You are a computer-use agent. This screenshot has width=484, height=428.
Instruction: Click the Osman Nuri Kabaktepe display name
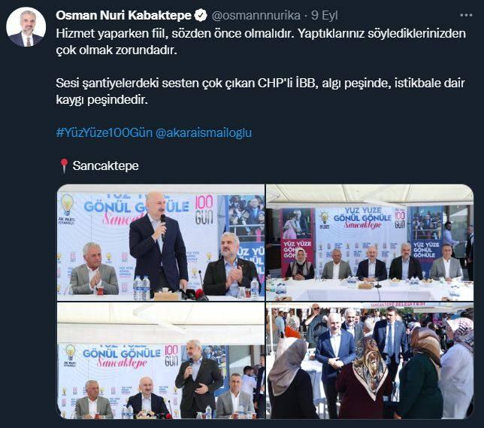(x=123, y=16)
